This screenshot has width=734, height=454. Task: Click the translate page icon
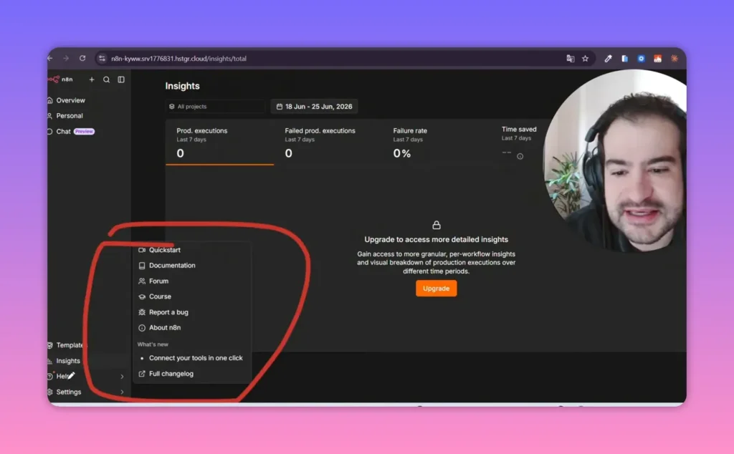570,59
